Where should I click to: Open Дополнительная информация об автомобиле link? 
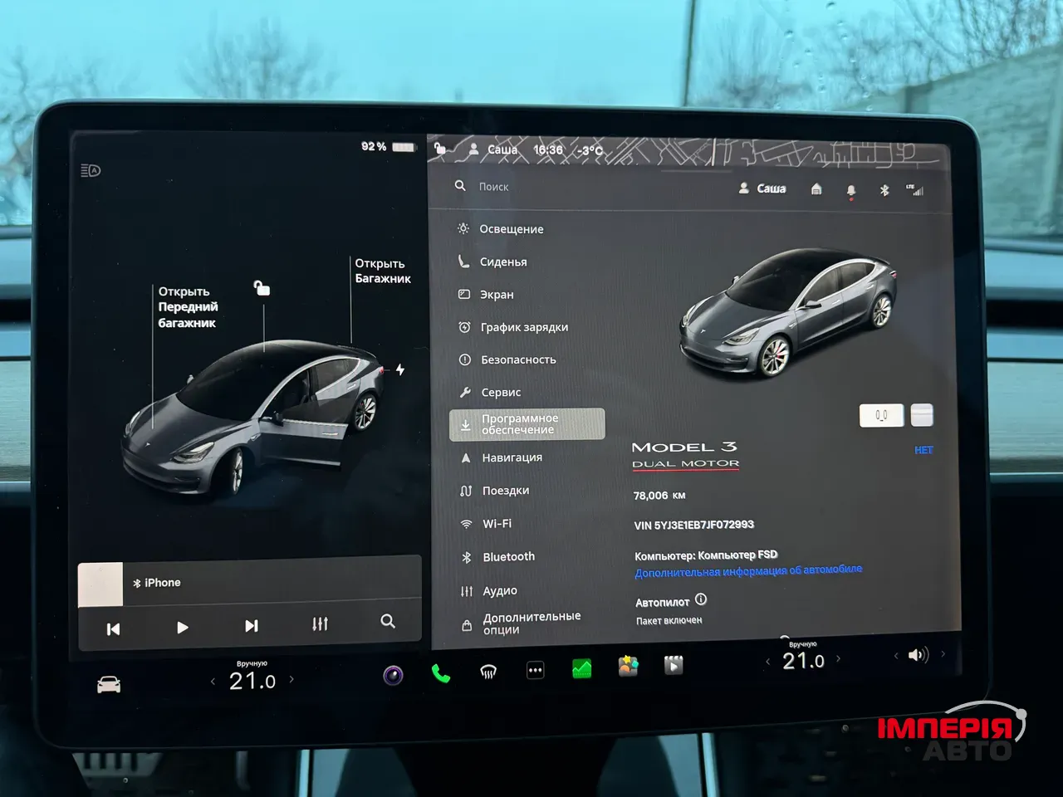click(747, 570)
